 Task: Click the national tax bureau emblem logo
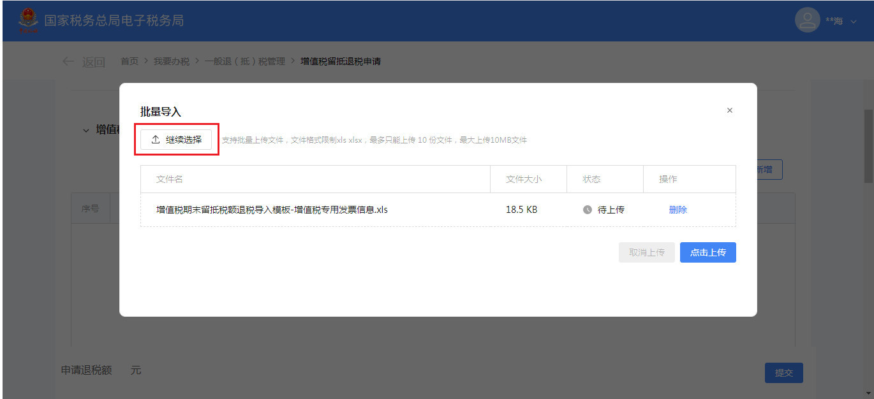28,20
